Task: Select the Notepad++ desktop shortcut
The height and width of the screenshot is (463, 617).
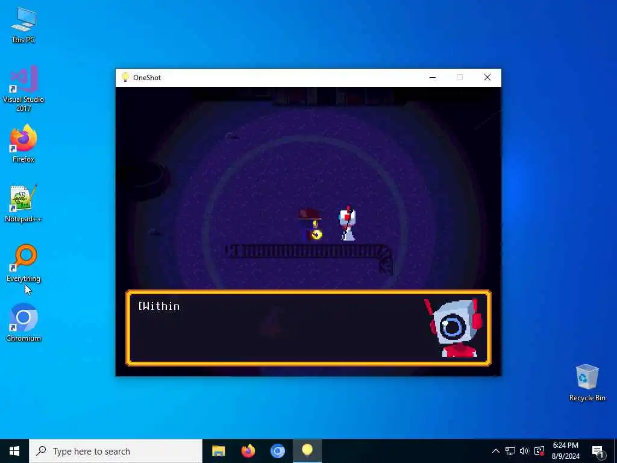Action: [23, 204]
